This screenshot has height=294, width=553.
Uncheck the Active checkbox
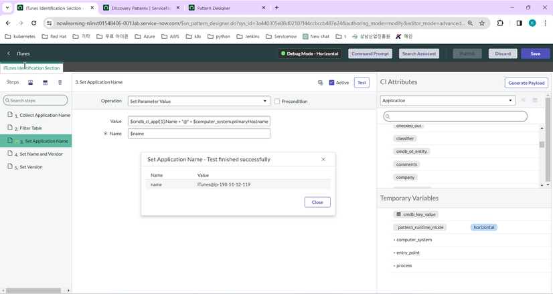tap(331, 83)
